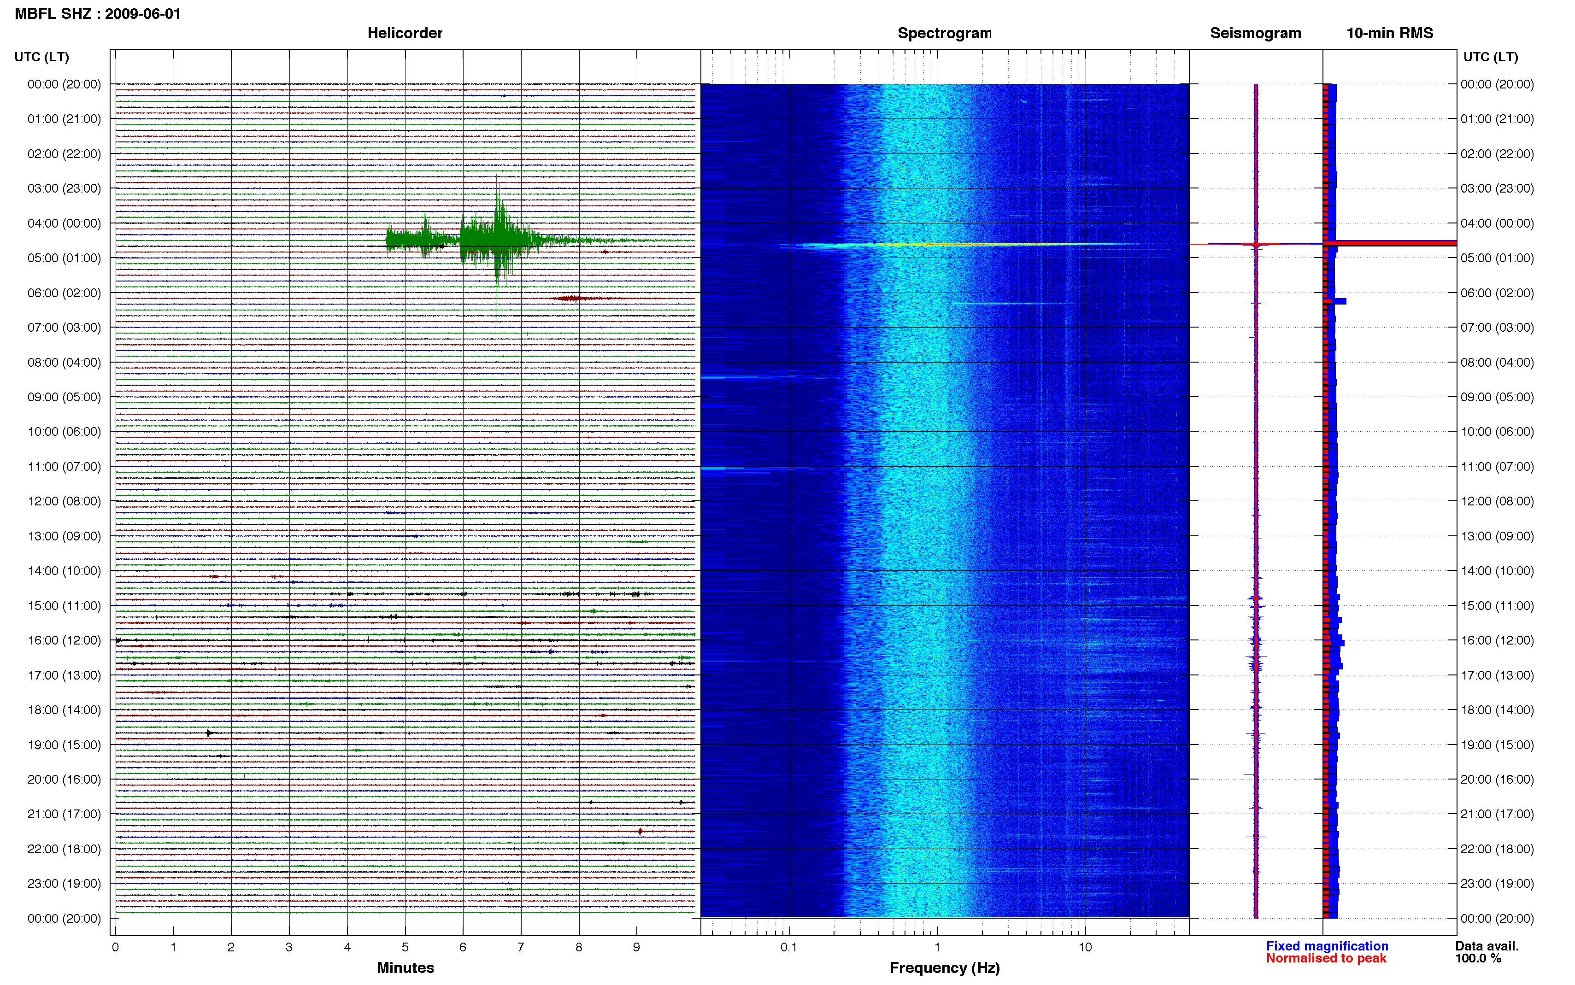Click '04:00 (00:00)' on the left time axis

(65, 223)
